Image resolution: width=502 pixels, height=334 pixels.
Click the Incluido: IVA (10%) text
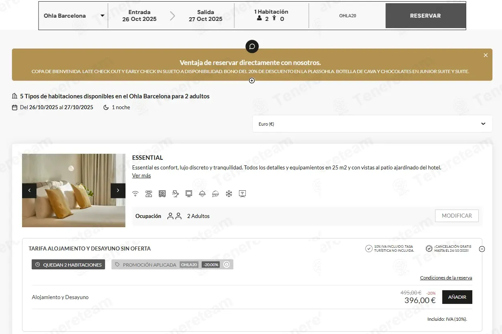pyautogui.click(x=447, y=319)
